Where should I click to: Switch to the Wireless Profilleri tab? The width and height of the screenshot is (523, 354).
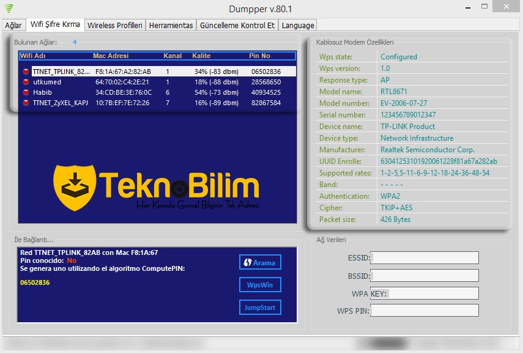[115, 26]
